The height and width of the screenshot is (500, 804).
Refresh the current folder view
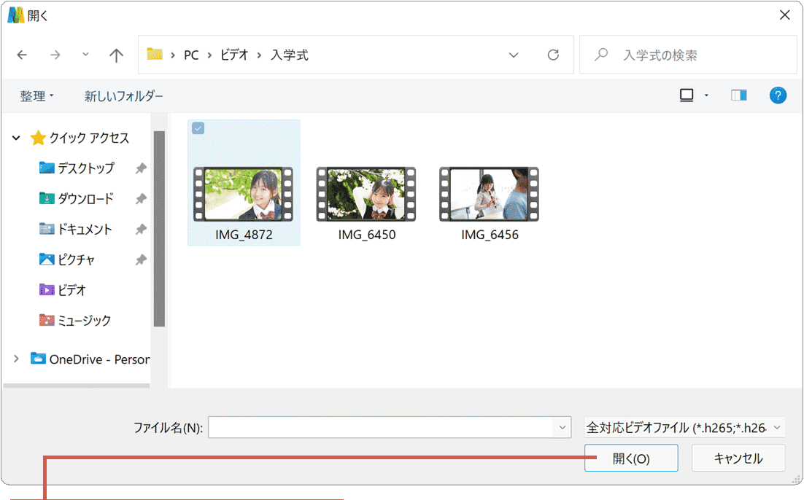tap(553, 55)
